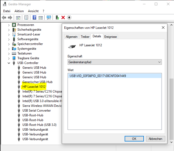Open the Ansicht menu

pyautogui.click(x=33, y=11)
